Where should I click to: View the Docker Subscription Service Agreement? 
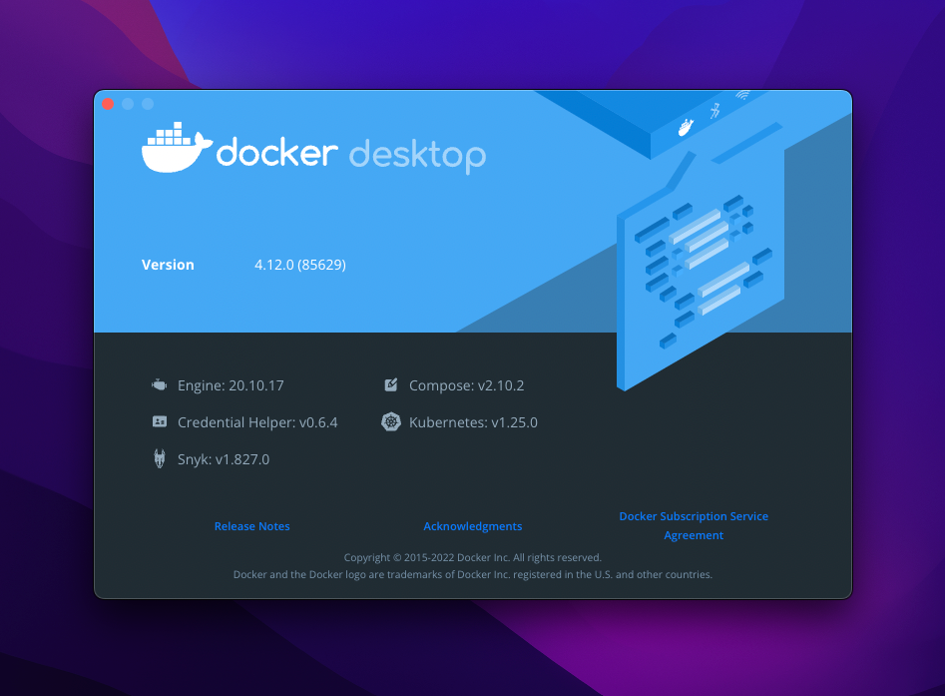(694, 525)
